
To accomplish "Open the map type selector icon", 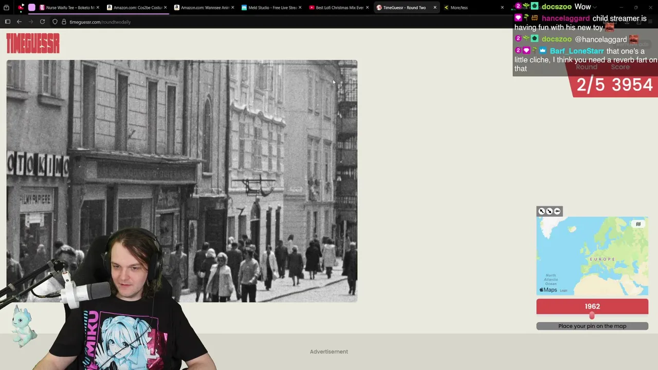I will [638, 224].
